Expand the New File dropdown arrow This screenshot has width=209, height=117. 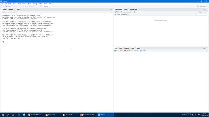coord(3,6)
